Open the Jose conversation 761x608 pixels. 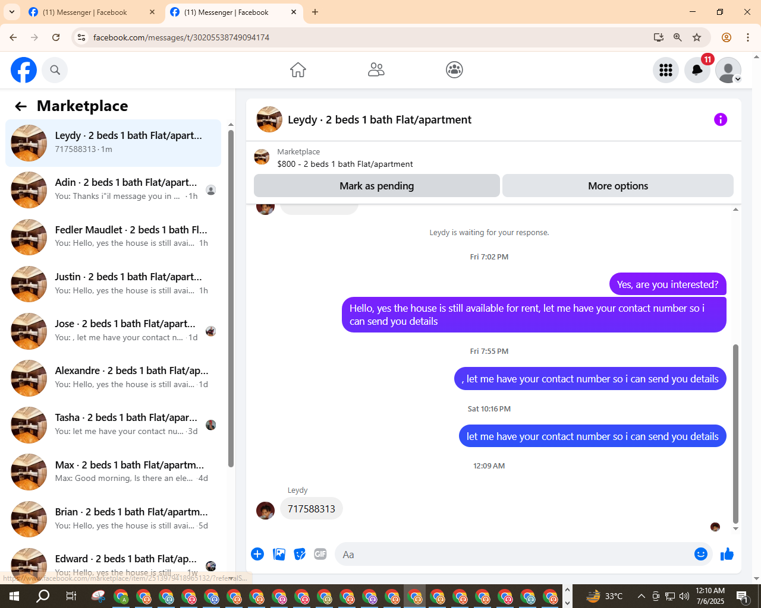(x=113, y=331)
